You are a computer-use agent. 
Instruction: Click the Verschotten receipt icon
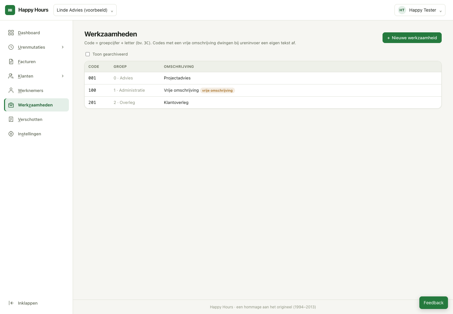(x=11, y=119)
